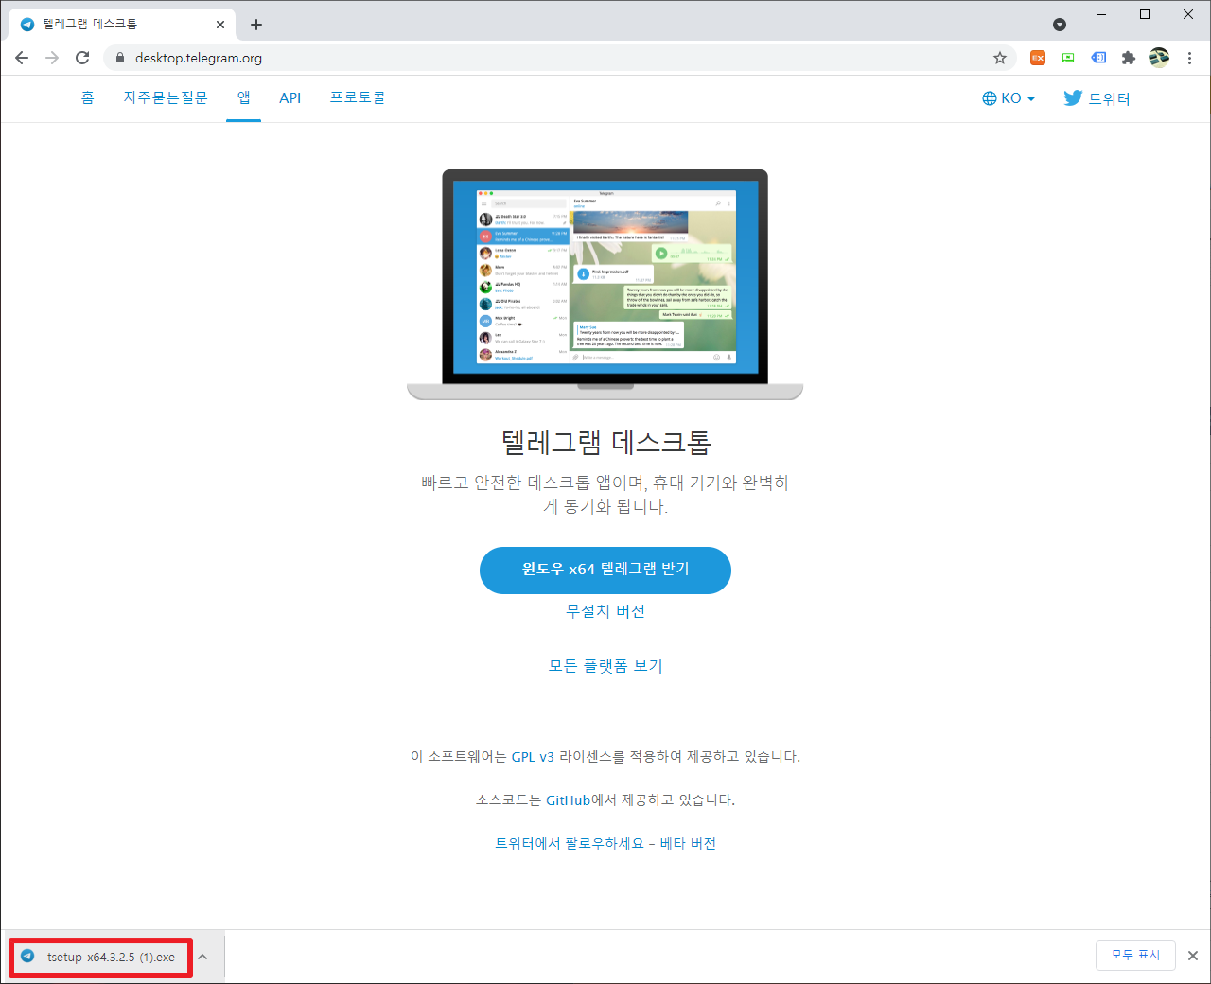Image resolution: width=1211 pixels, height=984 pixels.
Task: Open the 홈 navigation item
Action: (88, 98)
